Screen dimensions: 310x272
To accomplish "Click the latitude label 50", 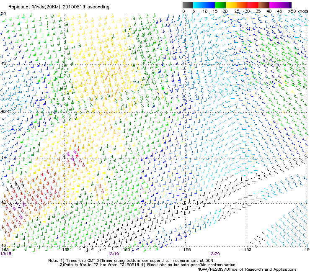I will pyautogui.click(x=3, y=14).
